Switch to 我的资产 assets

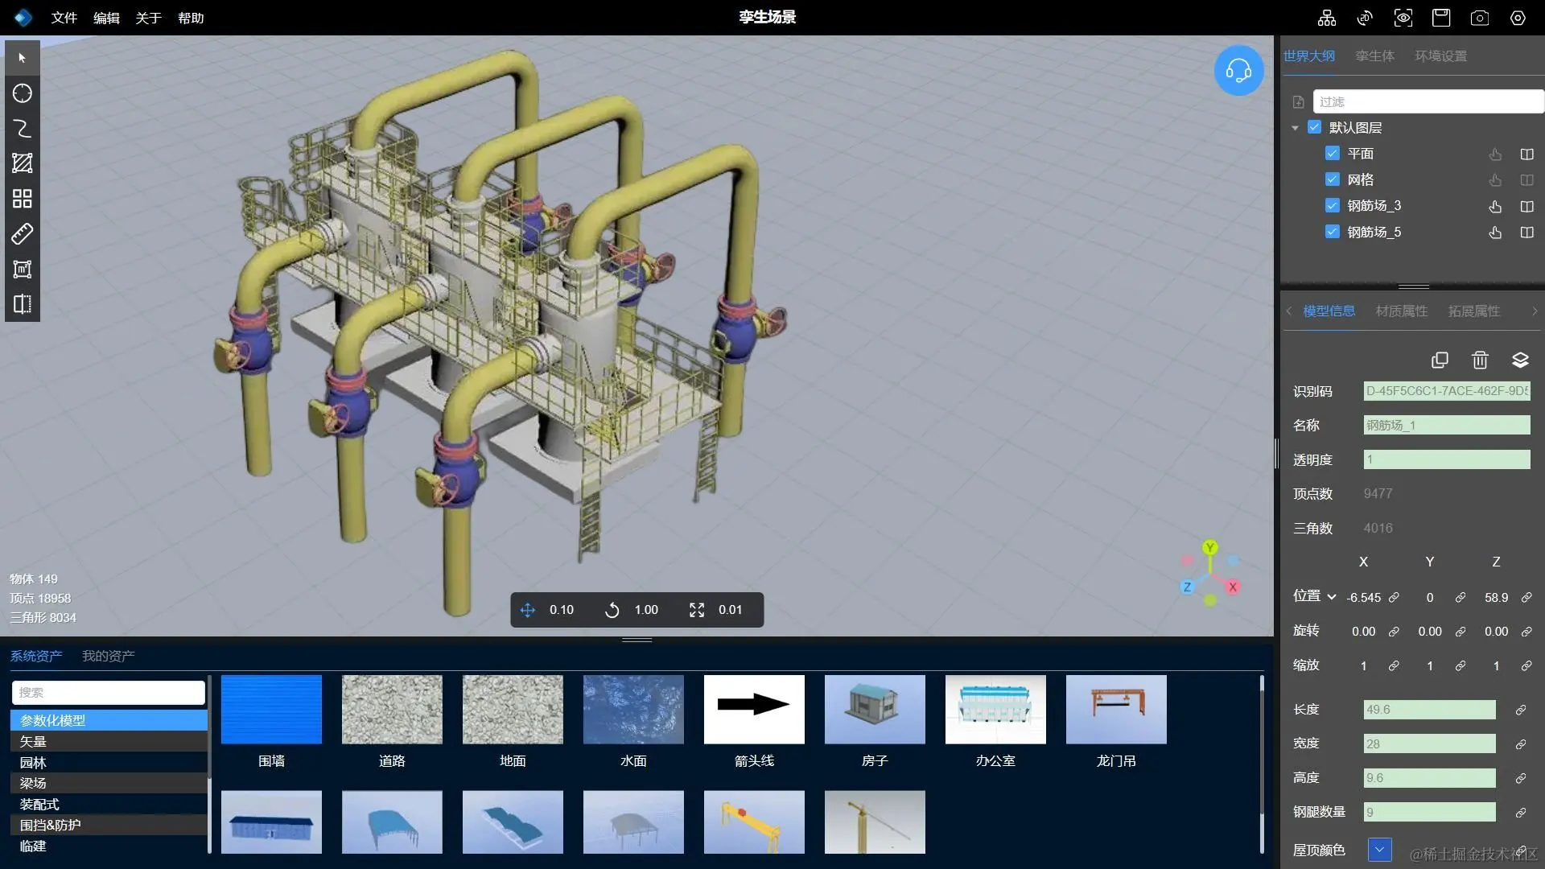pyautogui.click(x=108, y=656)
